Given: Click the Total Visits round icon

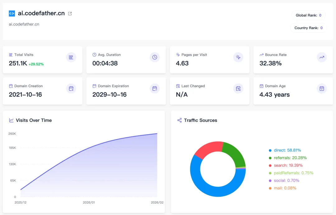Looking at the screenshot, I should [x=71, y=57].
